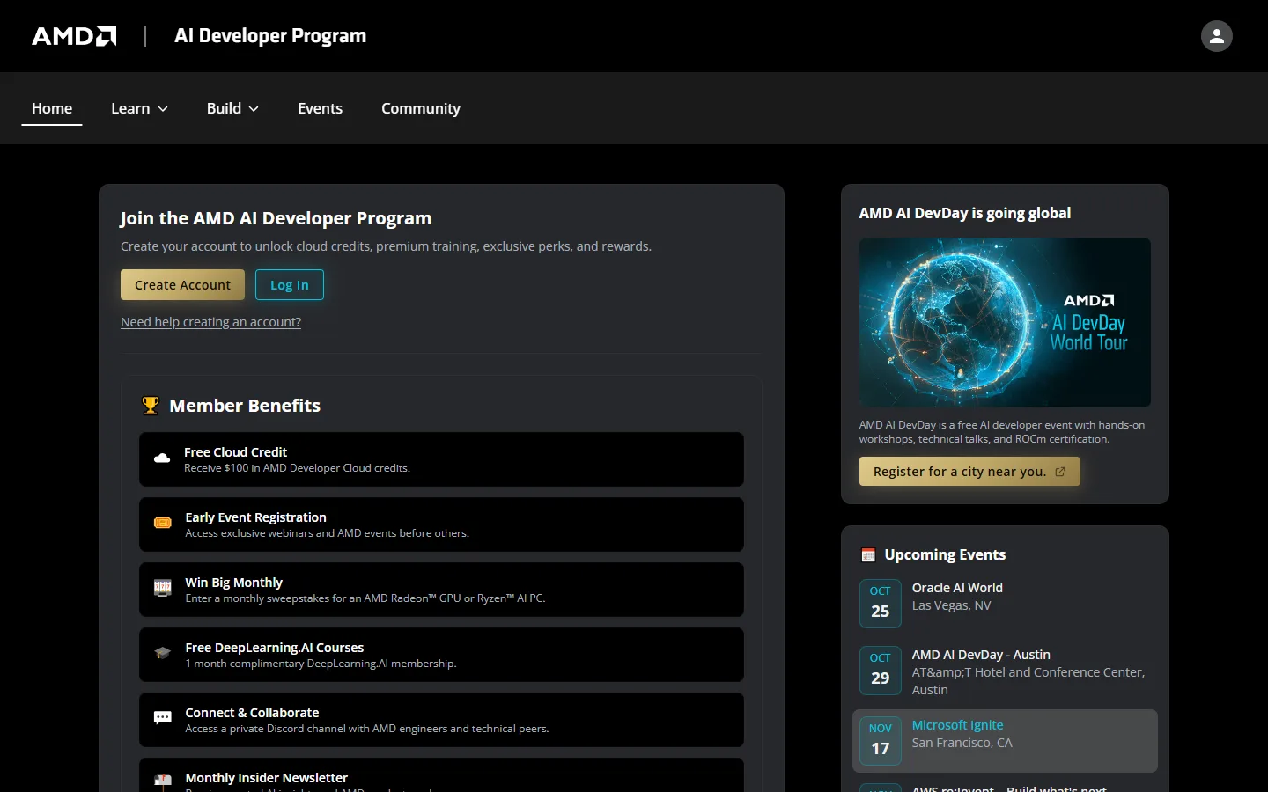Screen dimensions: 1268x792
Task: Click the graduation cap icon for DeepLearning.AI Courses
Action: (163, 653)
